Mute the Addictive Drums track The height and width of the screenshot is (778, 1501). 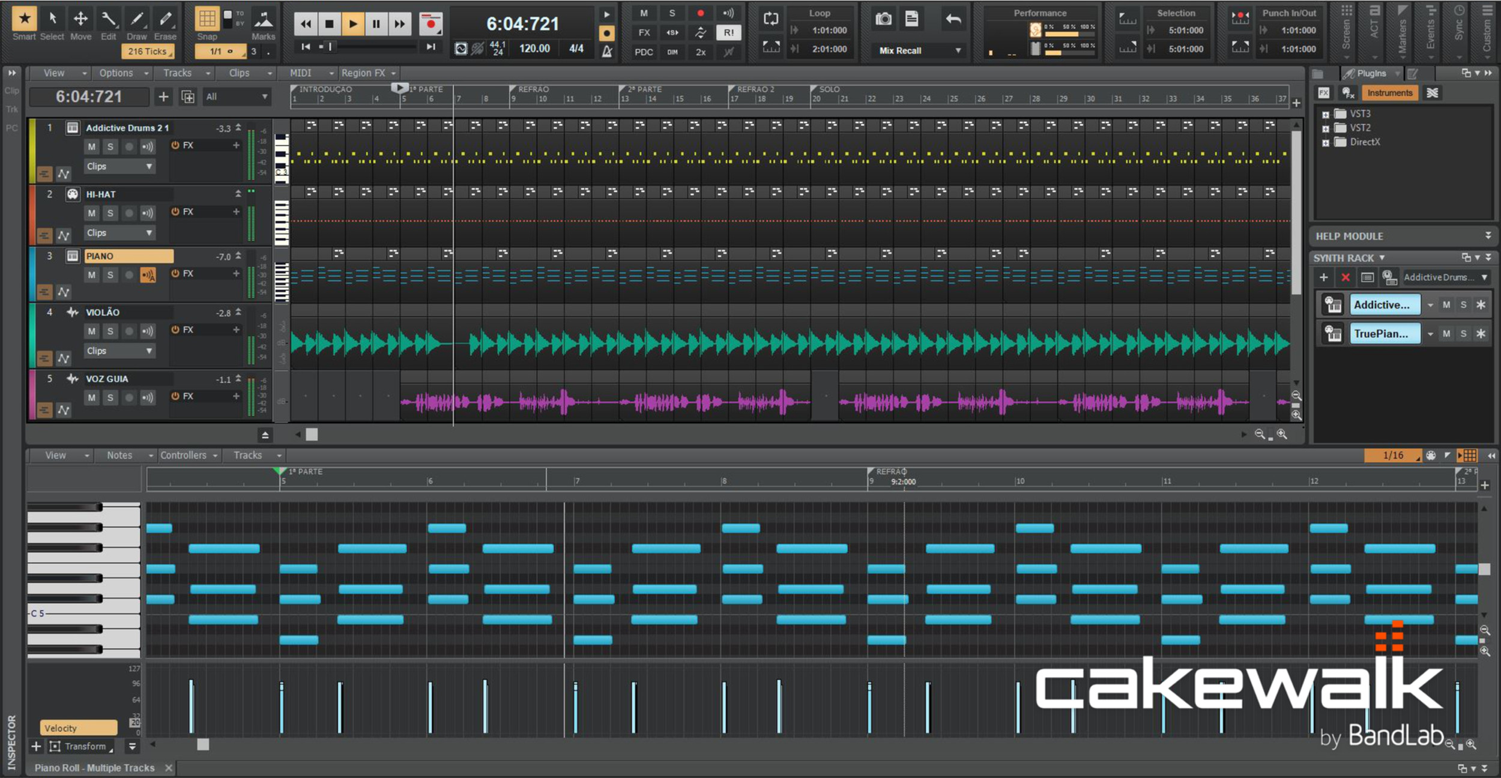click(91, 146)
